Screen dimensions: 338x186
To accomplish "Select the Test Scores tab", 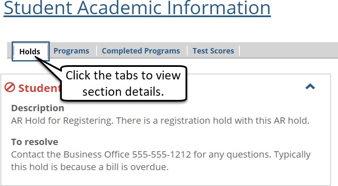I will 213,51.
